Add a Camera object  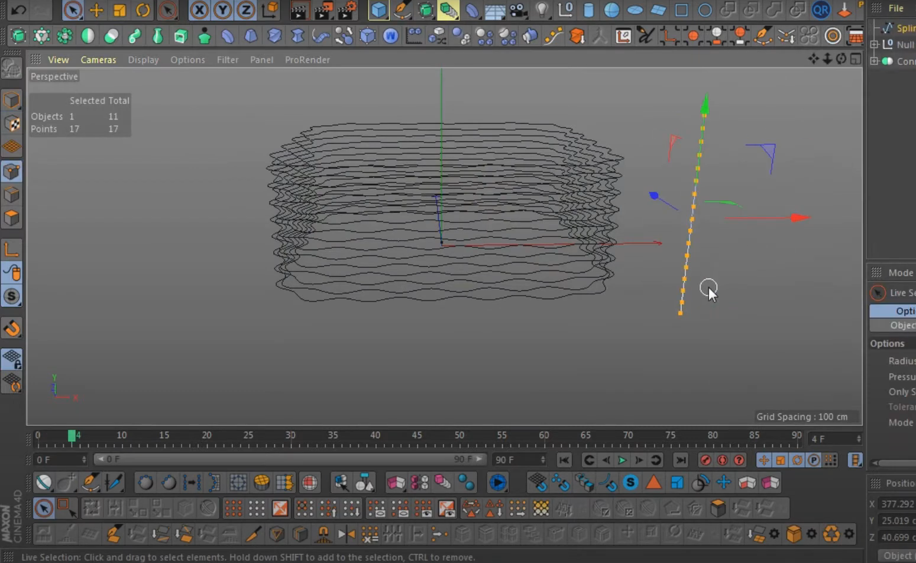pyautogui.click(x=518, y=10)
